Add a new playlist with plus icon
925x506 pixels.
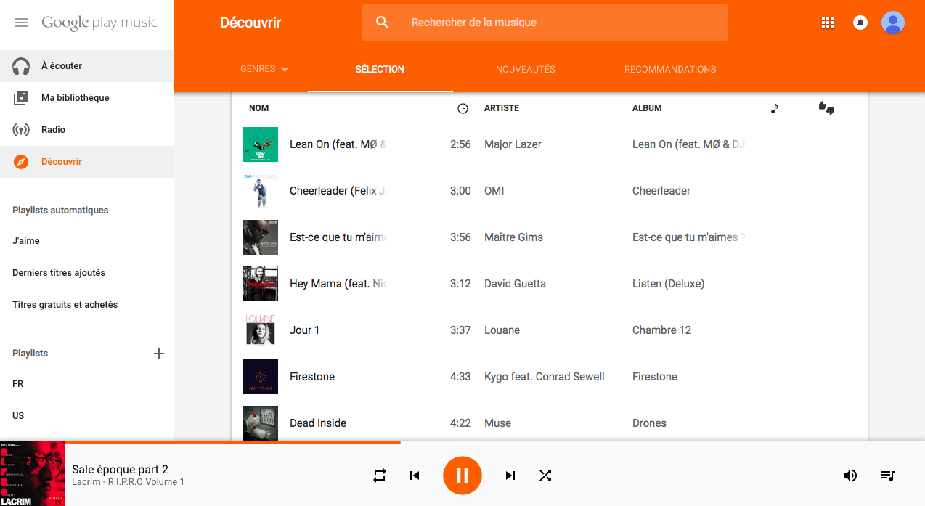point(159,354)
